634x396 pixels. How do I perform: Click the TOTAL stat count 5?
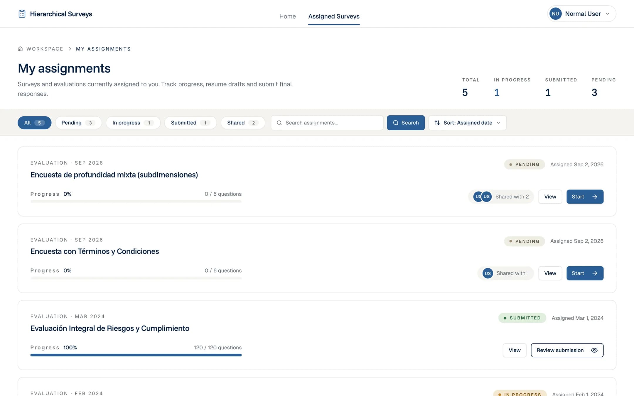pos(465,92)
